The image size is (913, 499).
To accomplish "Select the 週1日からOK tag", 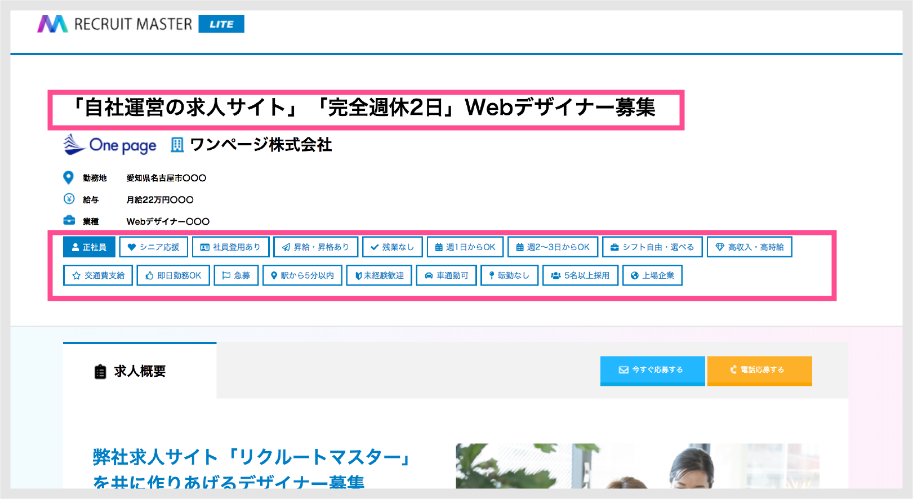I will (465, 247).
